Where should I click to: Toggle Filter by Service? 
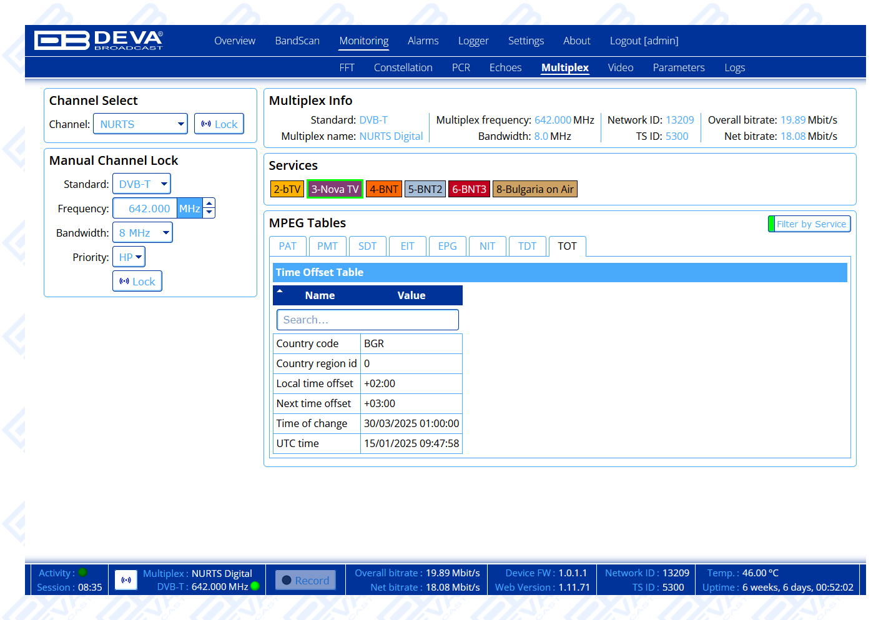[x=810, y=224]
